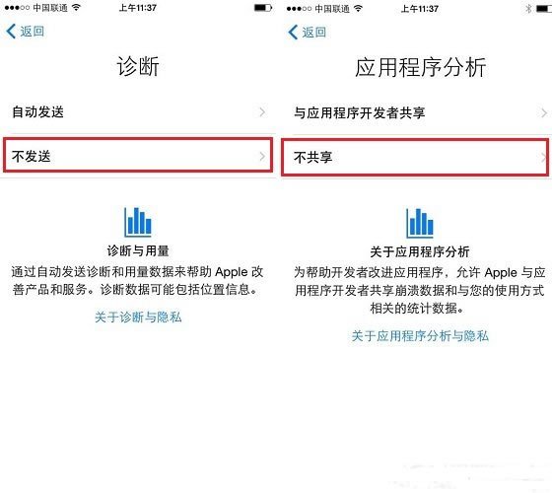Click the 应用程序分析 page title
This screenshot has width=552, height=493.
(420, 67)
